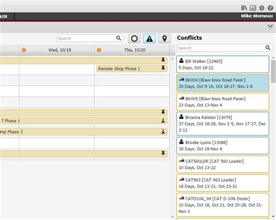Click pin icon on Remote Shop Phase 1
Viewport: 276px width, 220px height.
point(163,68)
